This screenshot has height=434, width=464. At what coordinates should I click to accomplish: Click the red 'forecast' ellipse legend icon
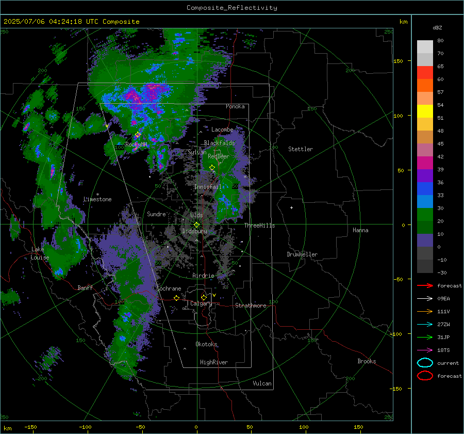click(x=425, y=376)
